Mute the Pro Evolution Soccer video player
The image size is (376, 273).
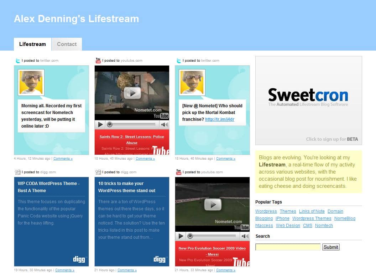[245, 236]
